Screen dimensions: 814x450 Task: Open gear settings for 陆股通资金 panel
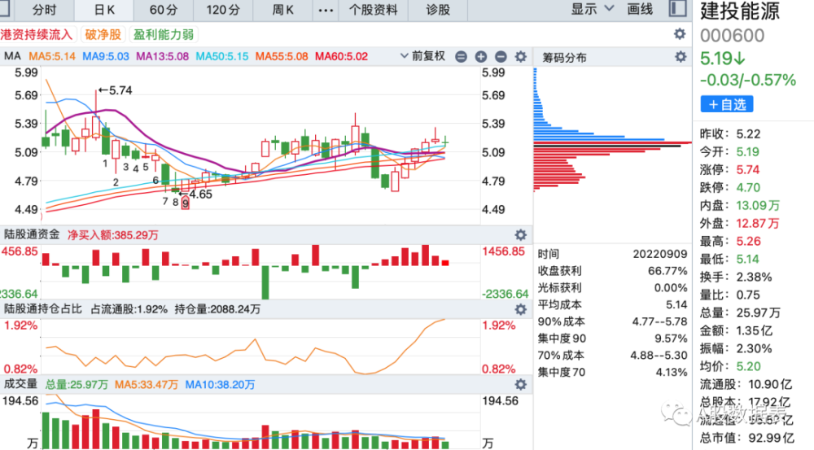pos(520,234)
